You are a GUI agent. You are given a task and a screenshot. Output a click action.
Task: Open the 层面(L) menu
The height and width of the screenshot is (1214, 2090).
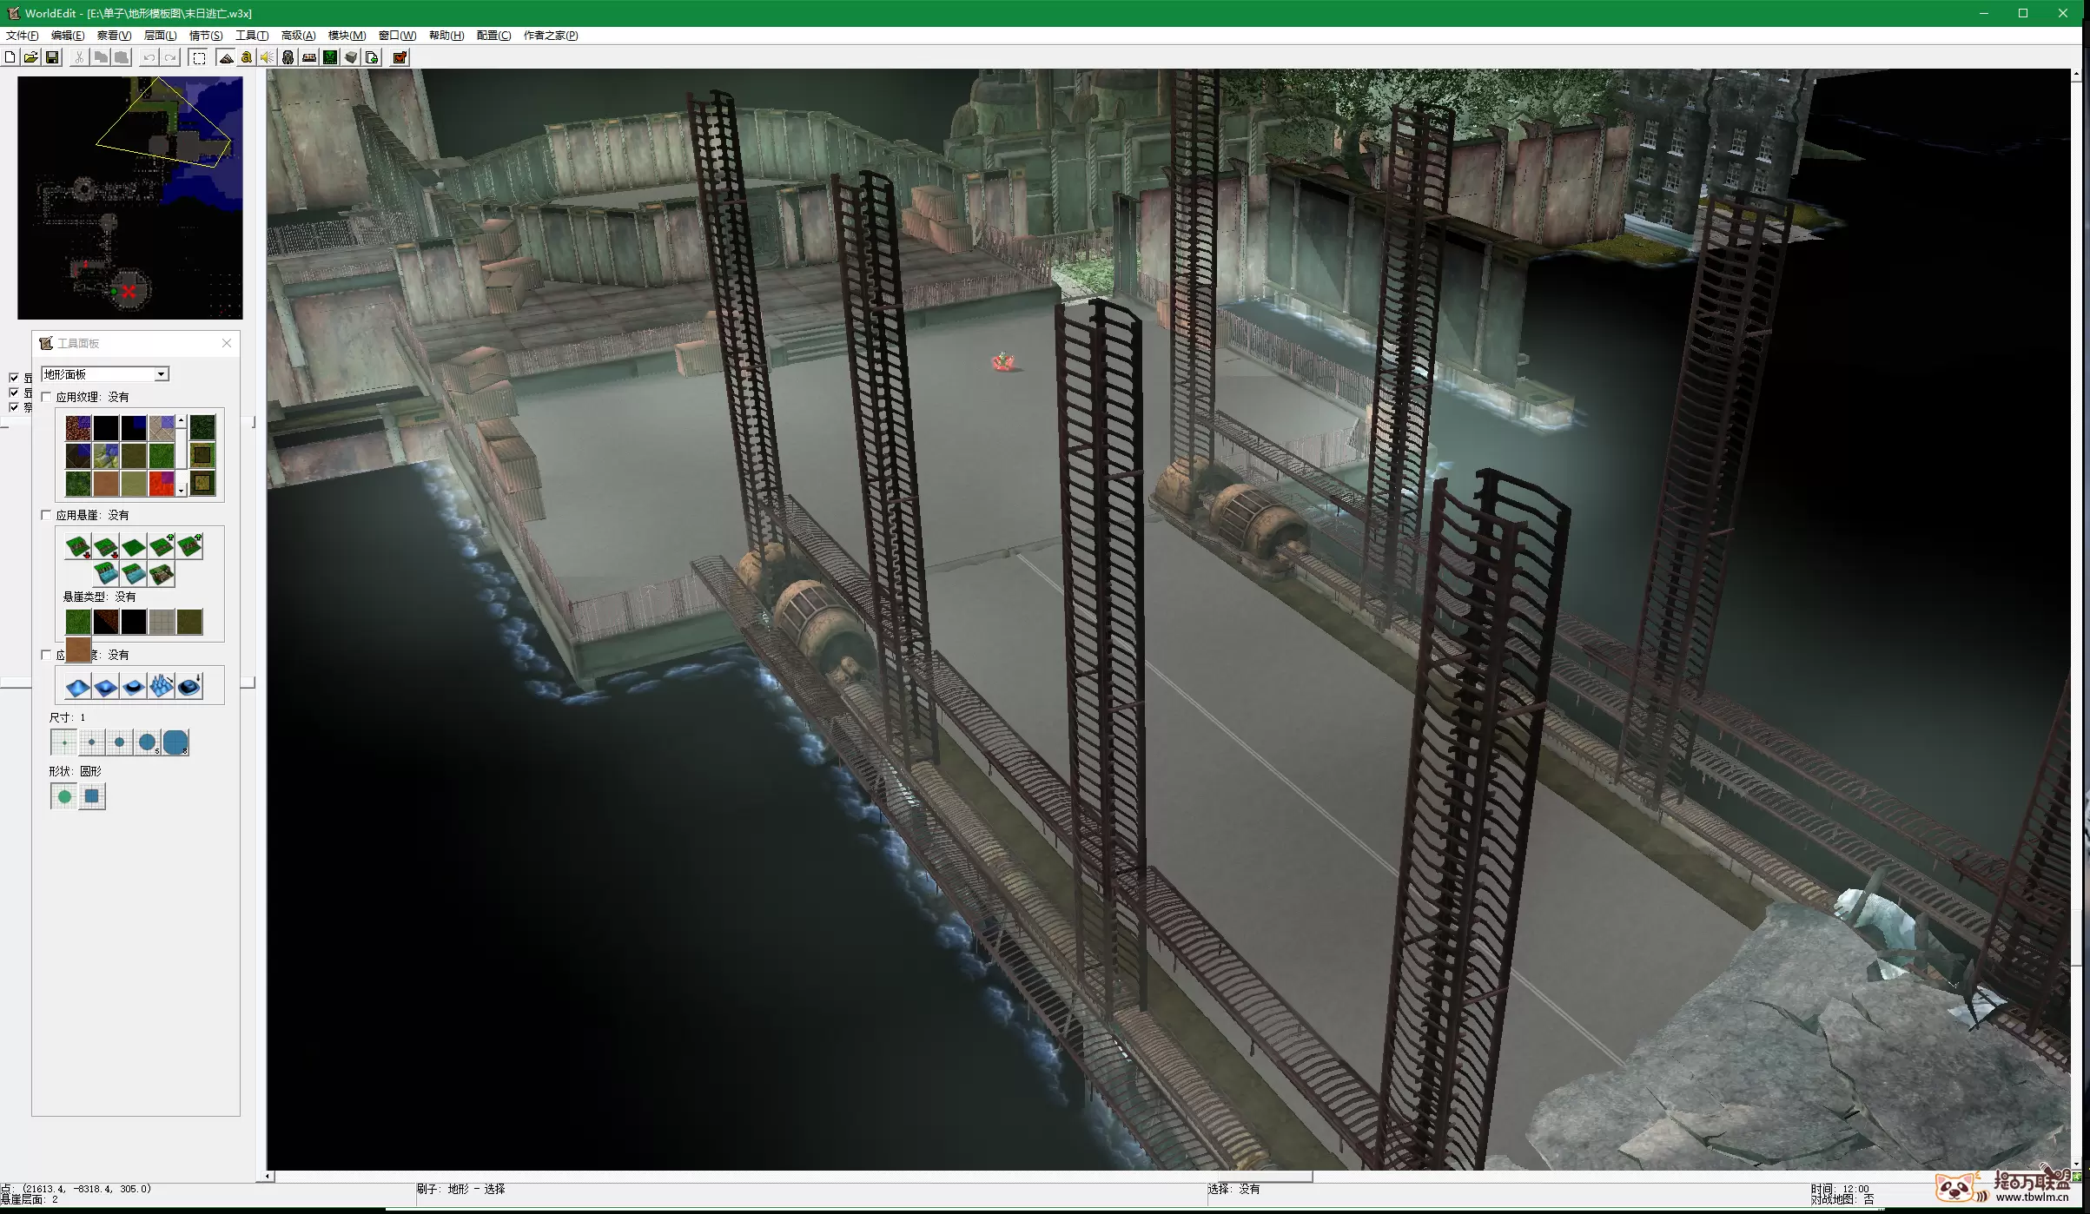click(x=160, y=36)
